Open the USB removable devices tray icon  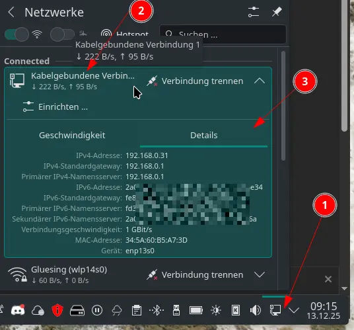coord(176,310)
